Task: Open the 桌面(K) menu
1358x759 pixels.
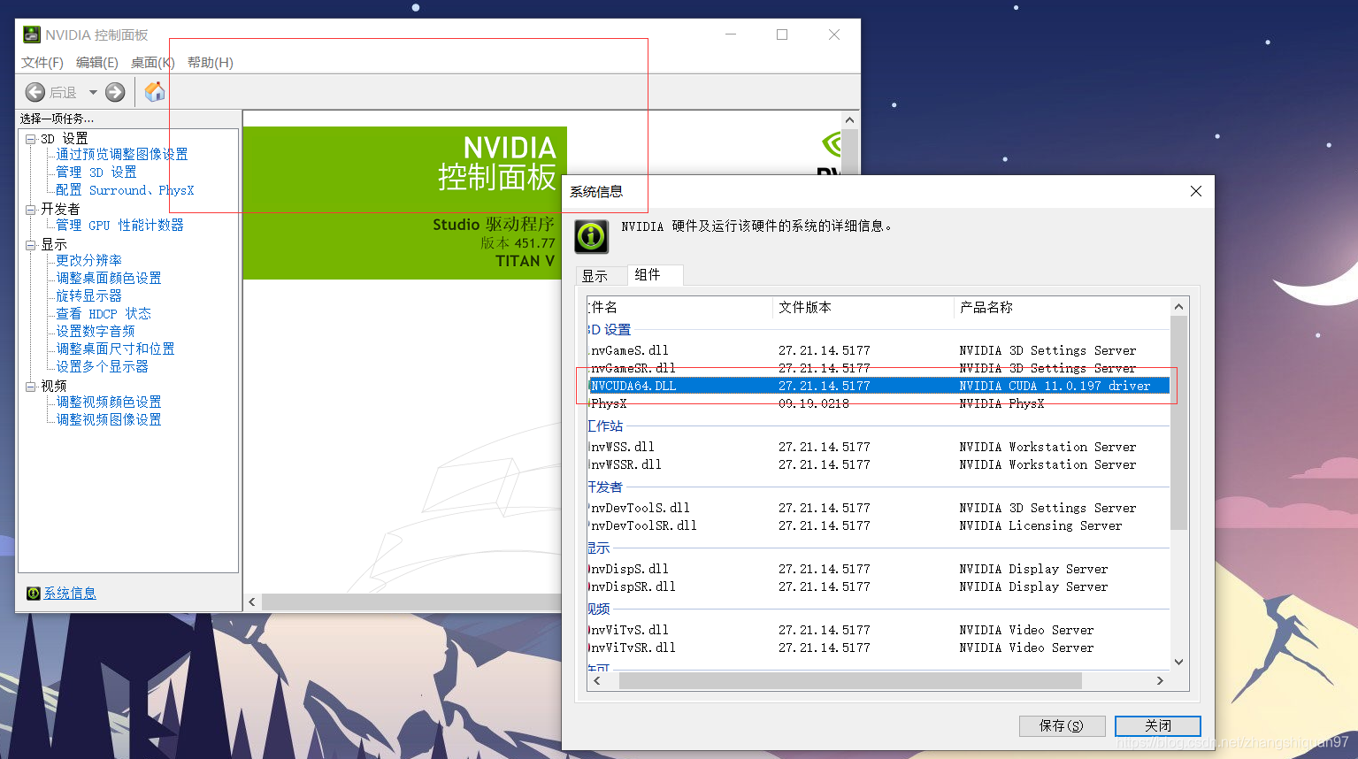Action: click(x=152, y=62)
